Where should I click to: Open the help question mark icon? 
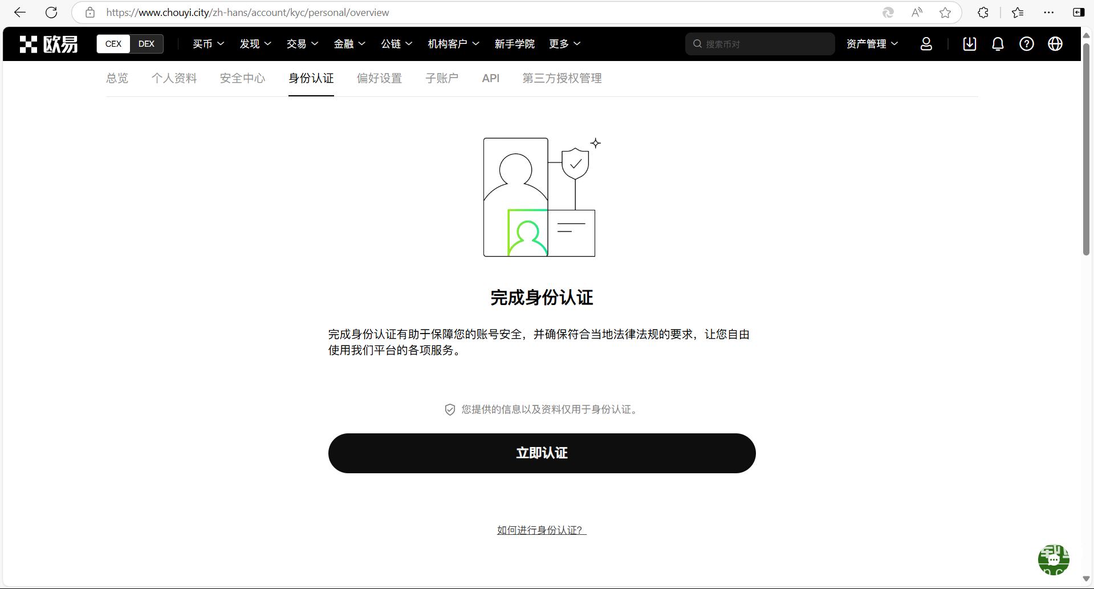point(1026,44)
